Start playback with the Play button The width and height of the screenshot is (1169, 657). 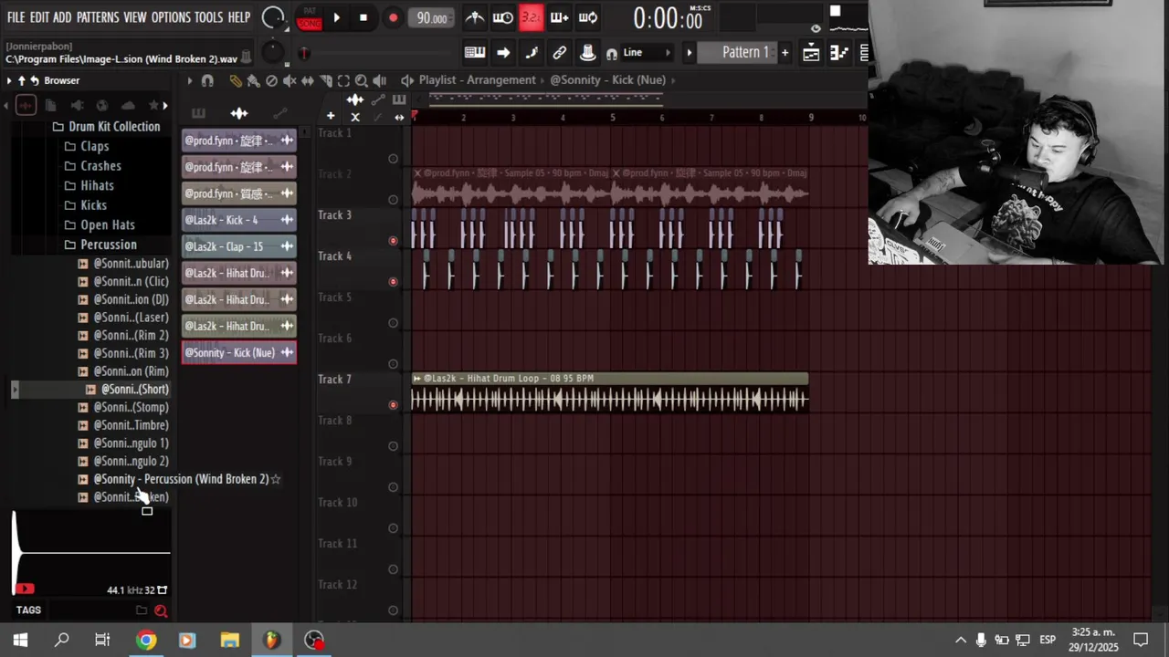point(336,17)
